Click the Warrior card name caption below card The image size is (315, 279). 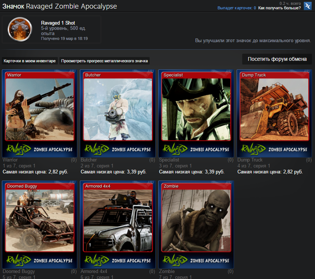[x=10, y=160]
